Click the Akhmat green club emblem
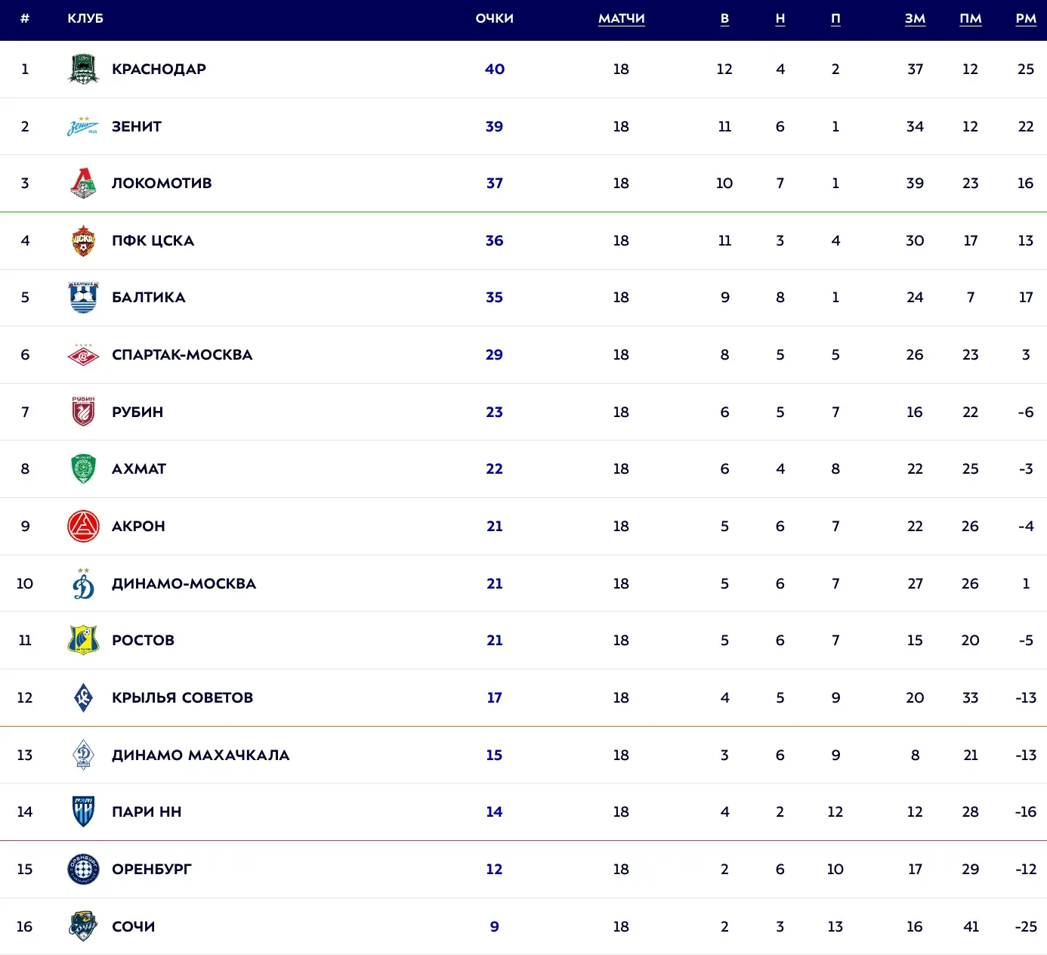The width and height of the screenshot is (1047, 955). [x=83, y=468]
